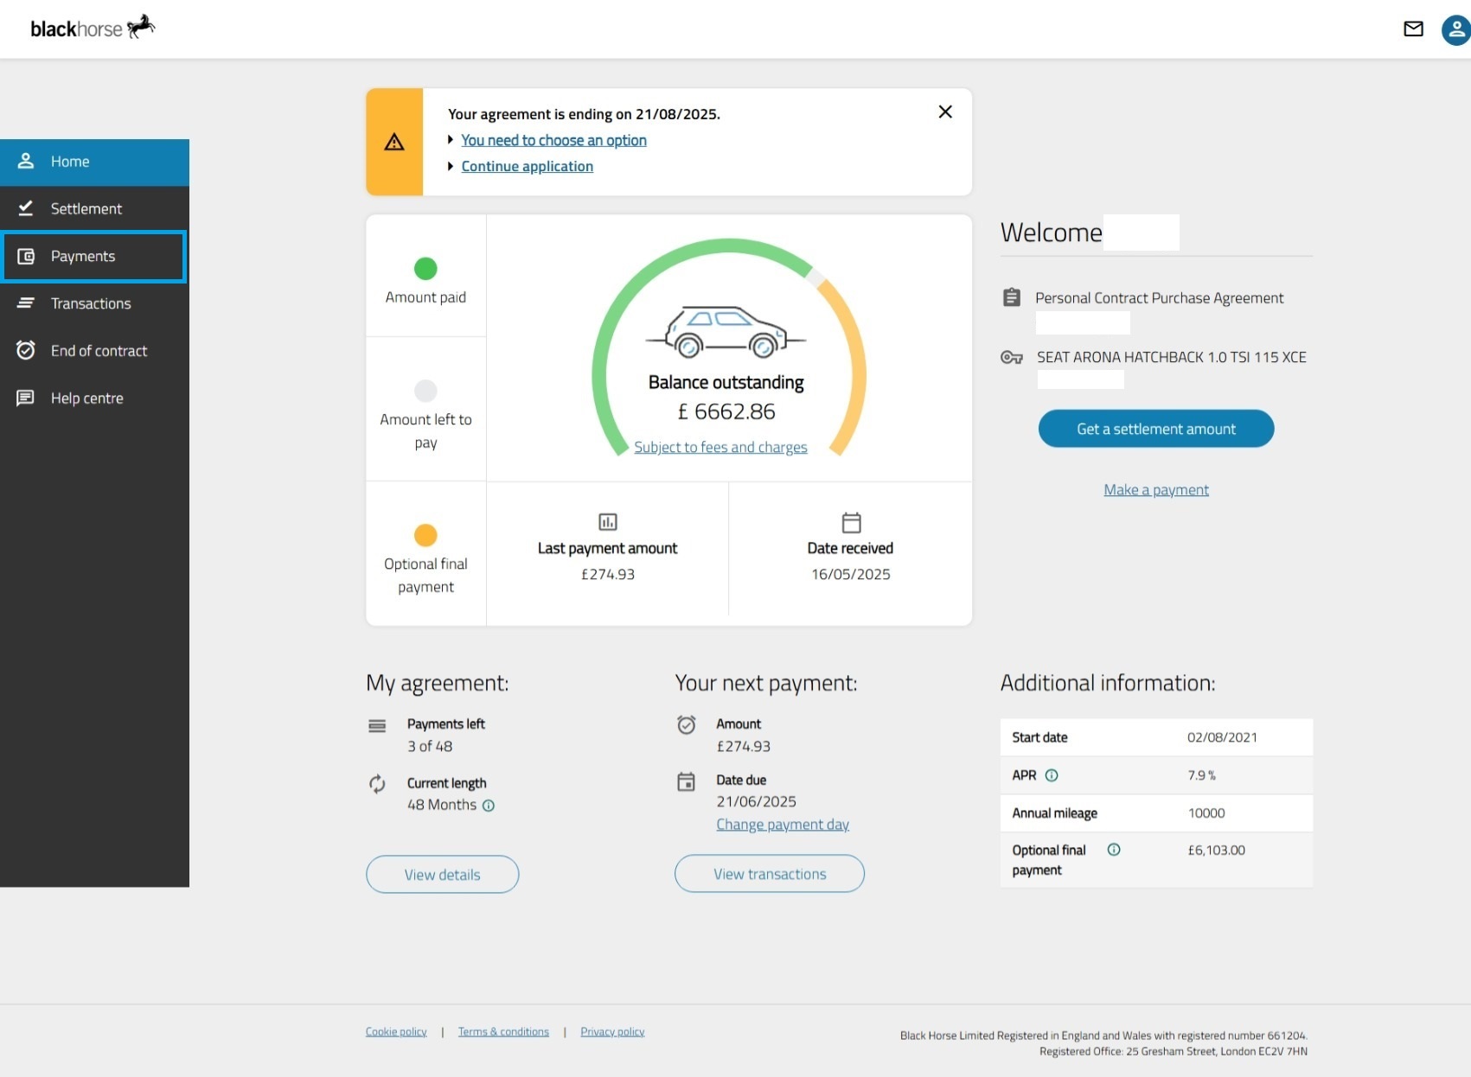
Task: Select the green Amount paid dot
Action: click(x=425, y=269)
